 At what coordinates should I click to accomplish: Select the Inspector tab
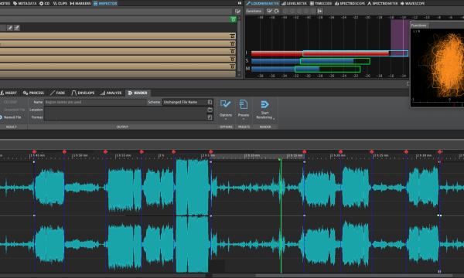[x=105, y=4]
